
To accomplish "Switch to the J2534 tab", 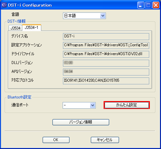I will pos(15,28).
